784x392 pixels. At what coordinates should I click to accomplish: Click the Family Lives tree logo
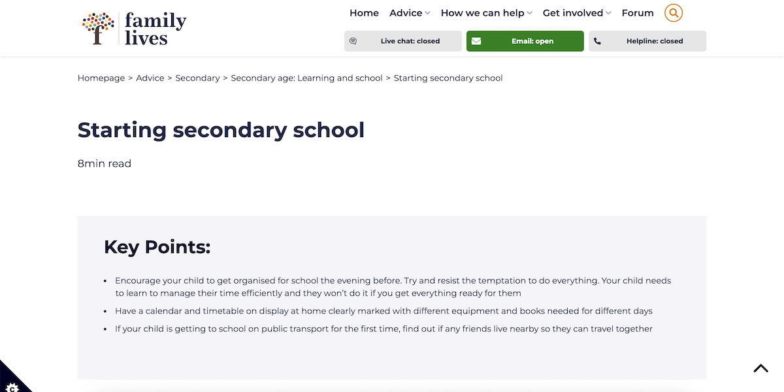pyautogui.click(x=97, y=27)
